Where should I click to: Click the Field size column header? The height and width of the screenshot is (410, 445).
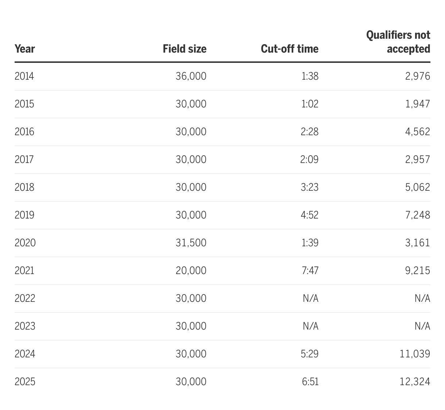click(185, 49)
